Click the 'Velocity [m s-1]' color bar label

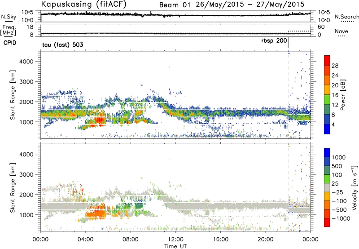click(x=355, y=187)
